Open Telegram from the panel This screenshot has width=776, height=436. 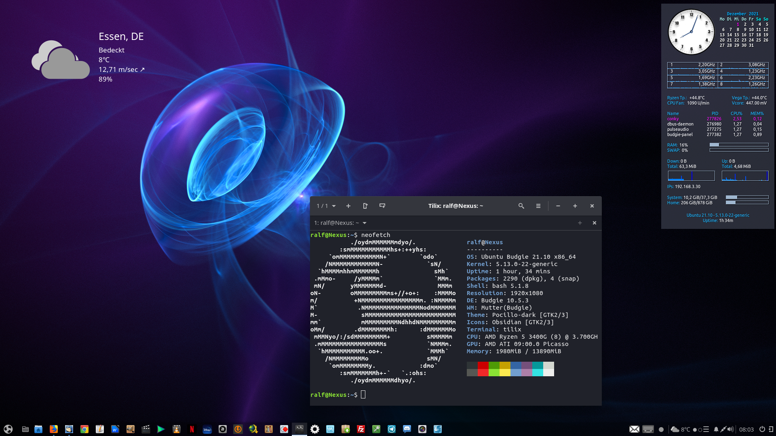392,429
